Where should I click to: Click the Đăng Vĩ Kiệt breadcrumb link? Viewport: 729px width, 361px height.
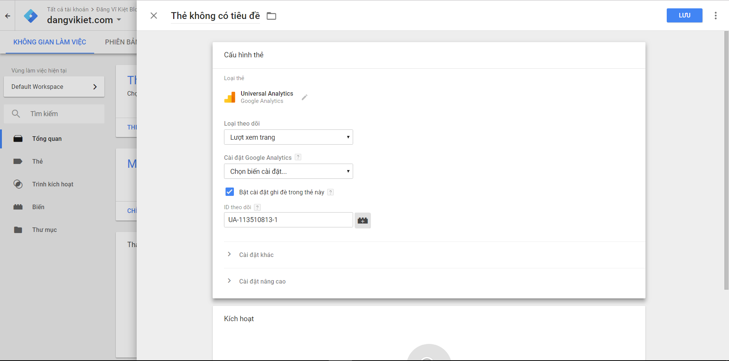[x=116, y=9]
